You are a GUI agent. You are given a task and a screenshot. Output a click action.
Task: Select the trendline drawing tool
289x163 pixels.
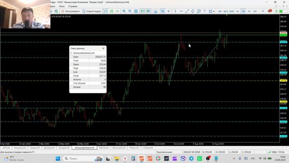(x=187, y=11)
